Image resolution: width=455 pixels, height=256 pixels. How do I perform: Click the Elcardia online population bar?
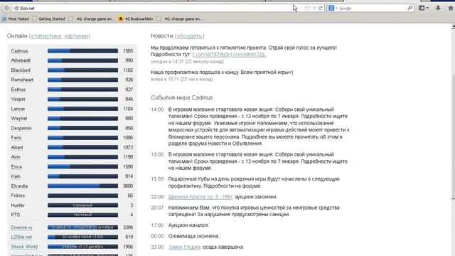82,186
